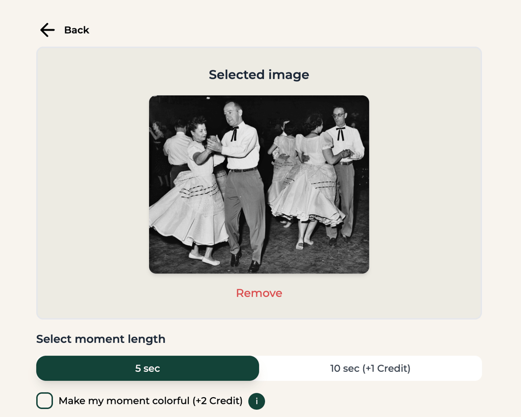Click the center dancer's black shoes
521x417 pixels.
coord(245,262)
